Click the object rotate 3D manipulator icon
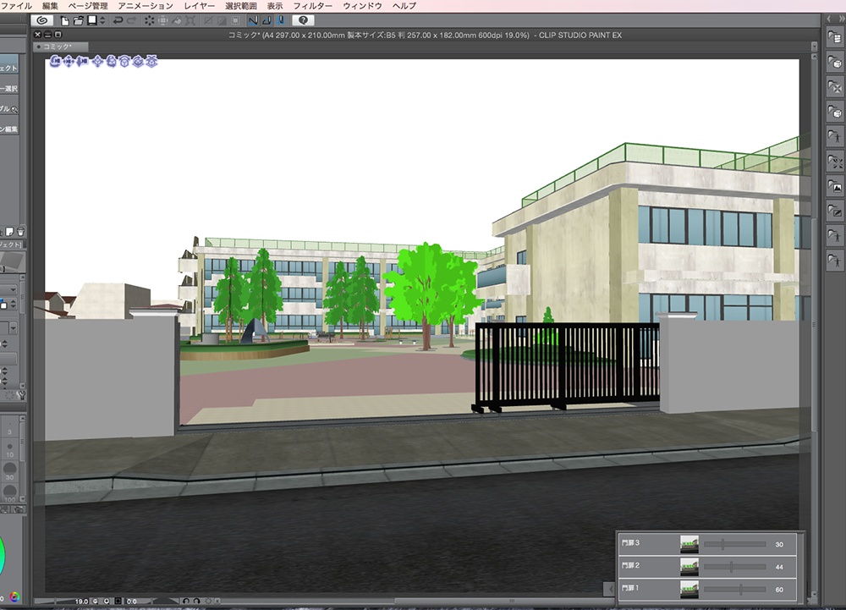Viewport: 846px width, 610px height. click(111, 62)
